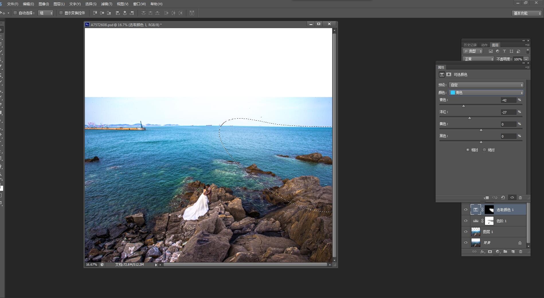The width and height of the screenshot is (544, 298).
Task: Create a new group folder icon
Action: click(505, 252)
